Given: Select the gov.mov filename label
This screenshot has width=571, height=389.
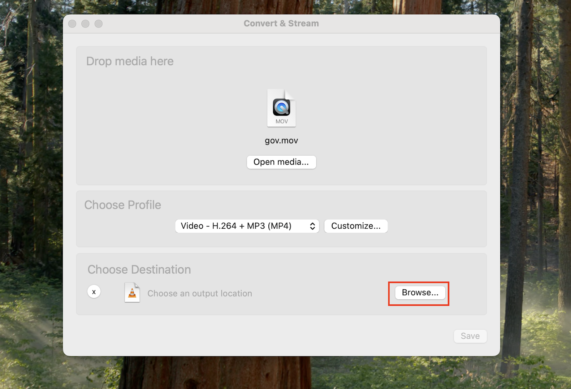Looking at the screenshot, I should click(281, 141).
